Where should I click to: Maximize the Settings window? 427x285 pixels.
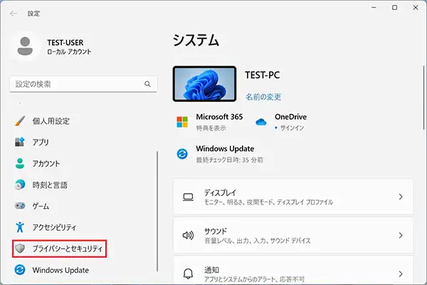tap(394, 8)
